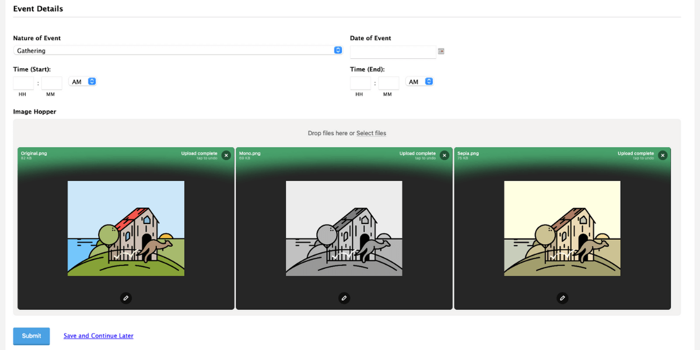This screenshot has width=700, height=350.
Task: Open the Date of Event calendar icon
Action: point(442,51)
